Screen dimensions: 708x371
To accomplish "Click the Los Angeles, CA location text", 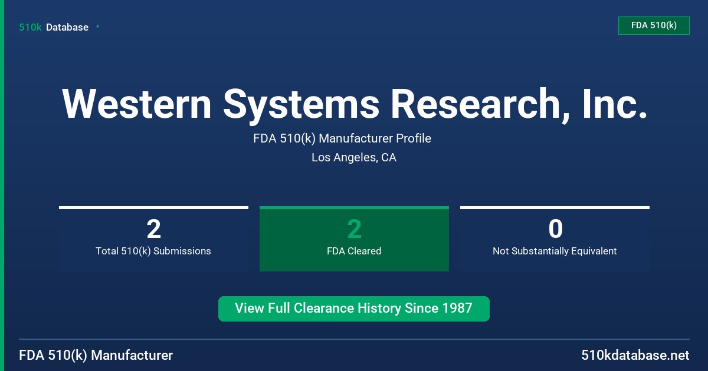I will point(354,158).
